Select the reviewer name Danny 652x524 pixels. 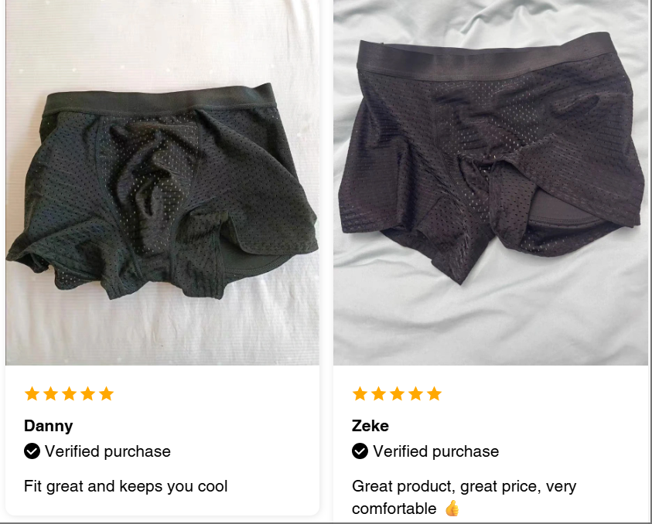tap(48, 426)
